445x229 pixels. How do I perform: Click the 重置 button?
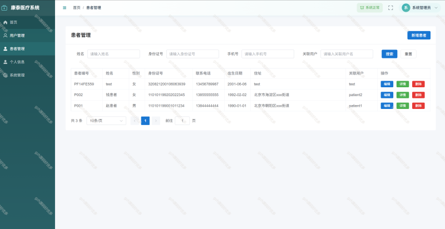point(408,54)
